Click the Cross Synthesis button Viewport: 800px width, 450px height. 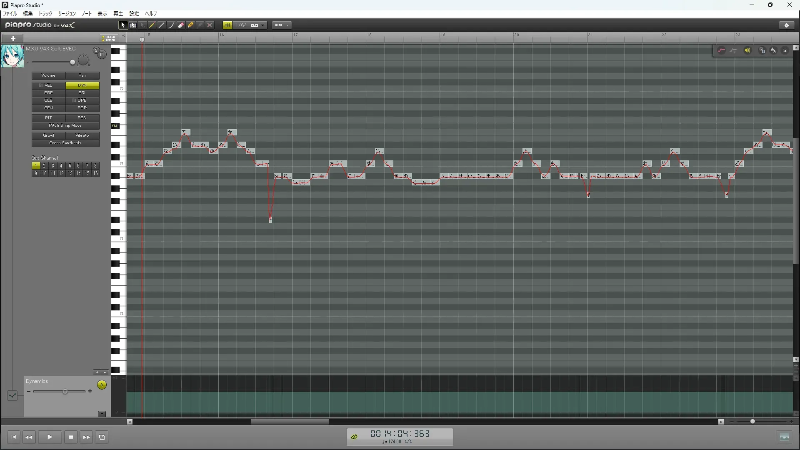click(65, 143)
